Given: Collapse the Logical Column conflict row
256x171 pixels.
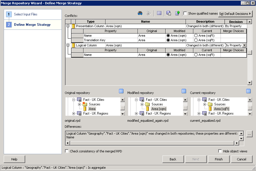Looking at the screenshot, I should tap(68, 45).
